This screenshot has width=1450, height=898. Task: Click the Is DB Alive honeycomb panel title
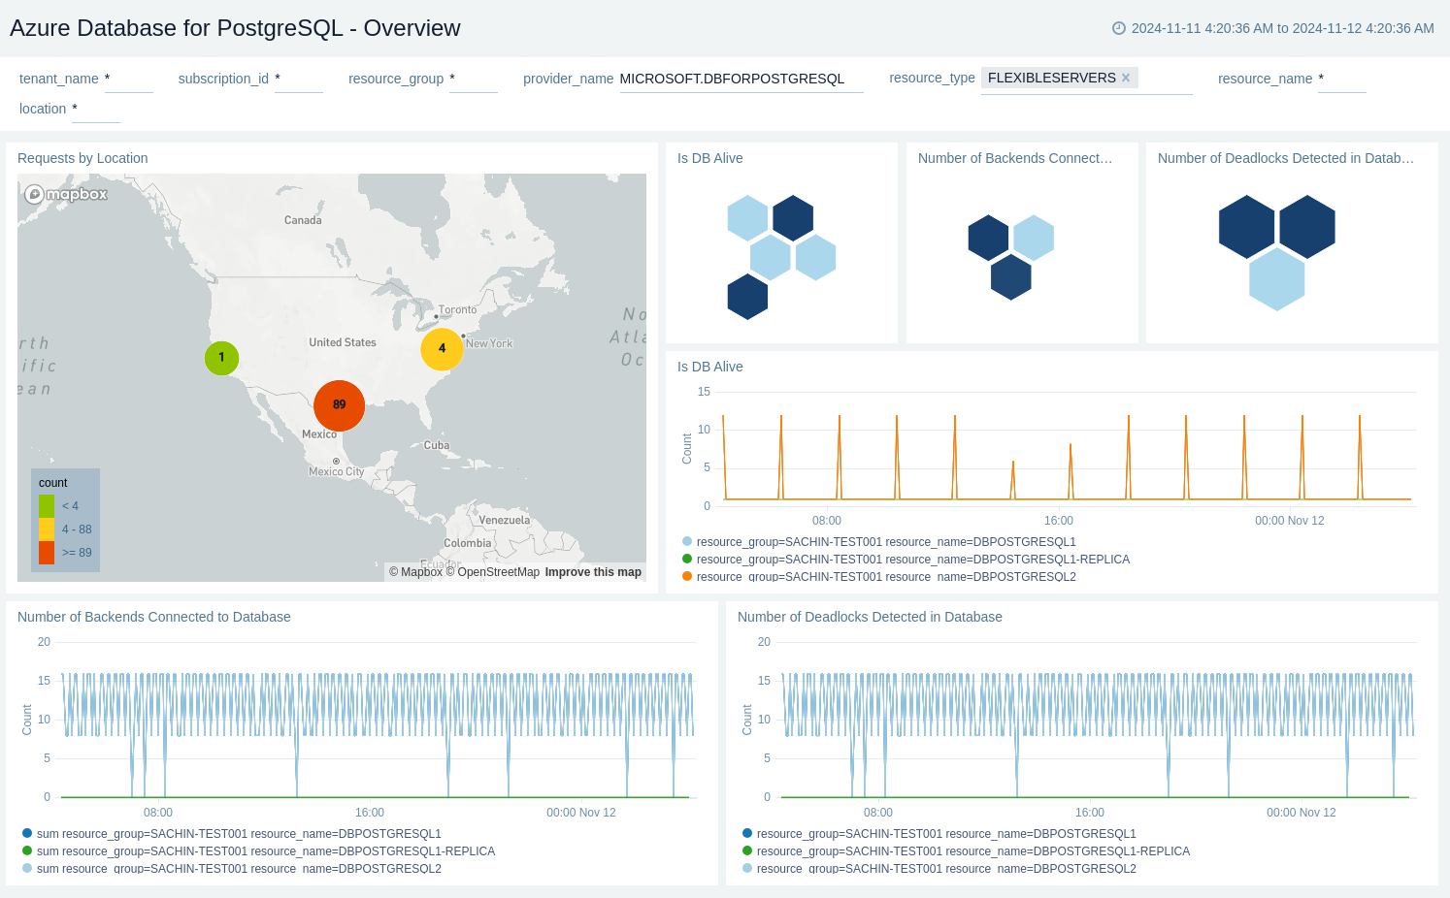[710, 158]
